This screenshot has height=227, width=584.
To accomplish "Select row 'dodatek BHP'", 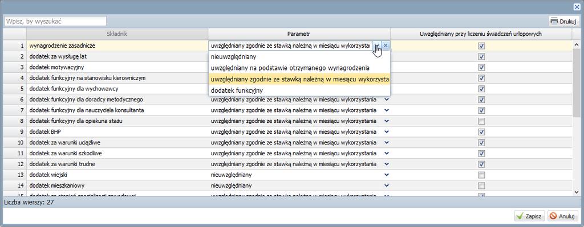I will (x=288, y=132).
